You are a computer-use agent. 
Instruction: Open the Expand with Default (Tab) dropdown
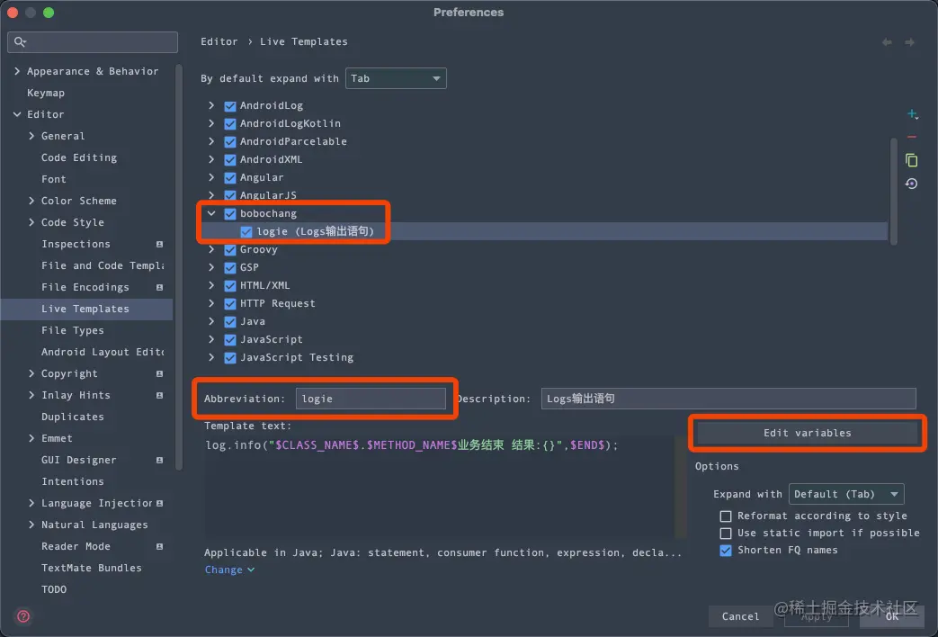[x=846, y=494]
